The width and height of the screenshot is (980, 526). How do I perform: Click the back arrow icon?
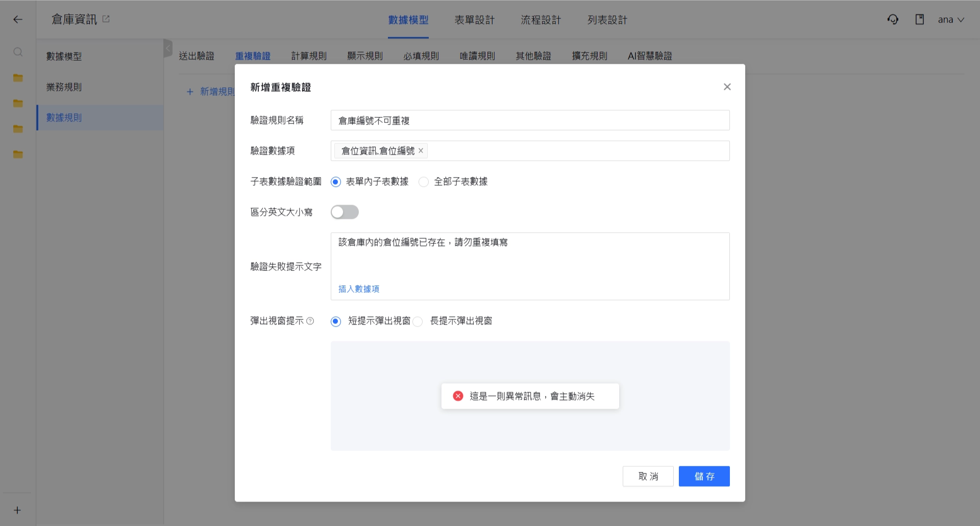click(x=18, y=19)
